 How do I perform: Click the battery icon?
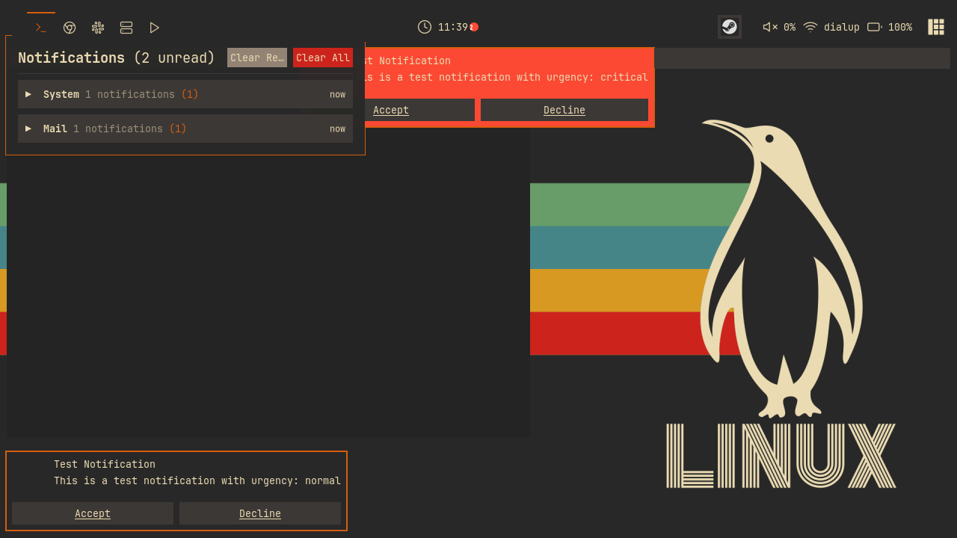875,27
